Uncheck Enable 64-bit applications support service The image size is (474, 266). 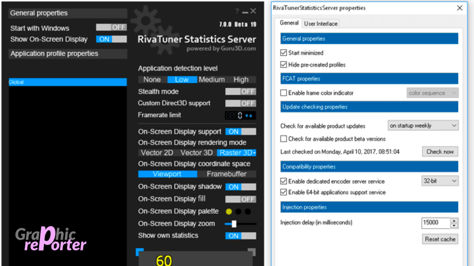click(x=284, y=192)
